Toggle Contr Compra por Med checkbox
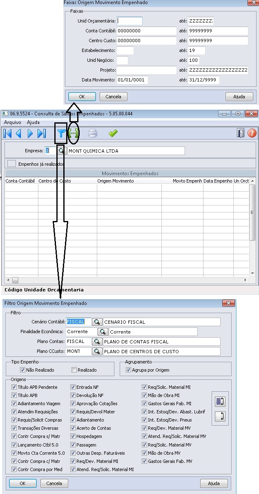The image size is (259, 494). click(14, 469)
